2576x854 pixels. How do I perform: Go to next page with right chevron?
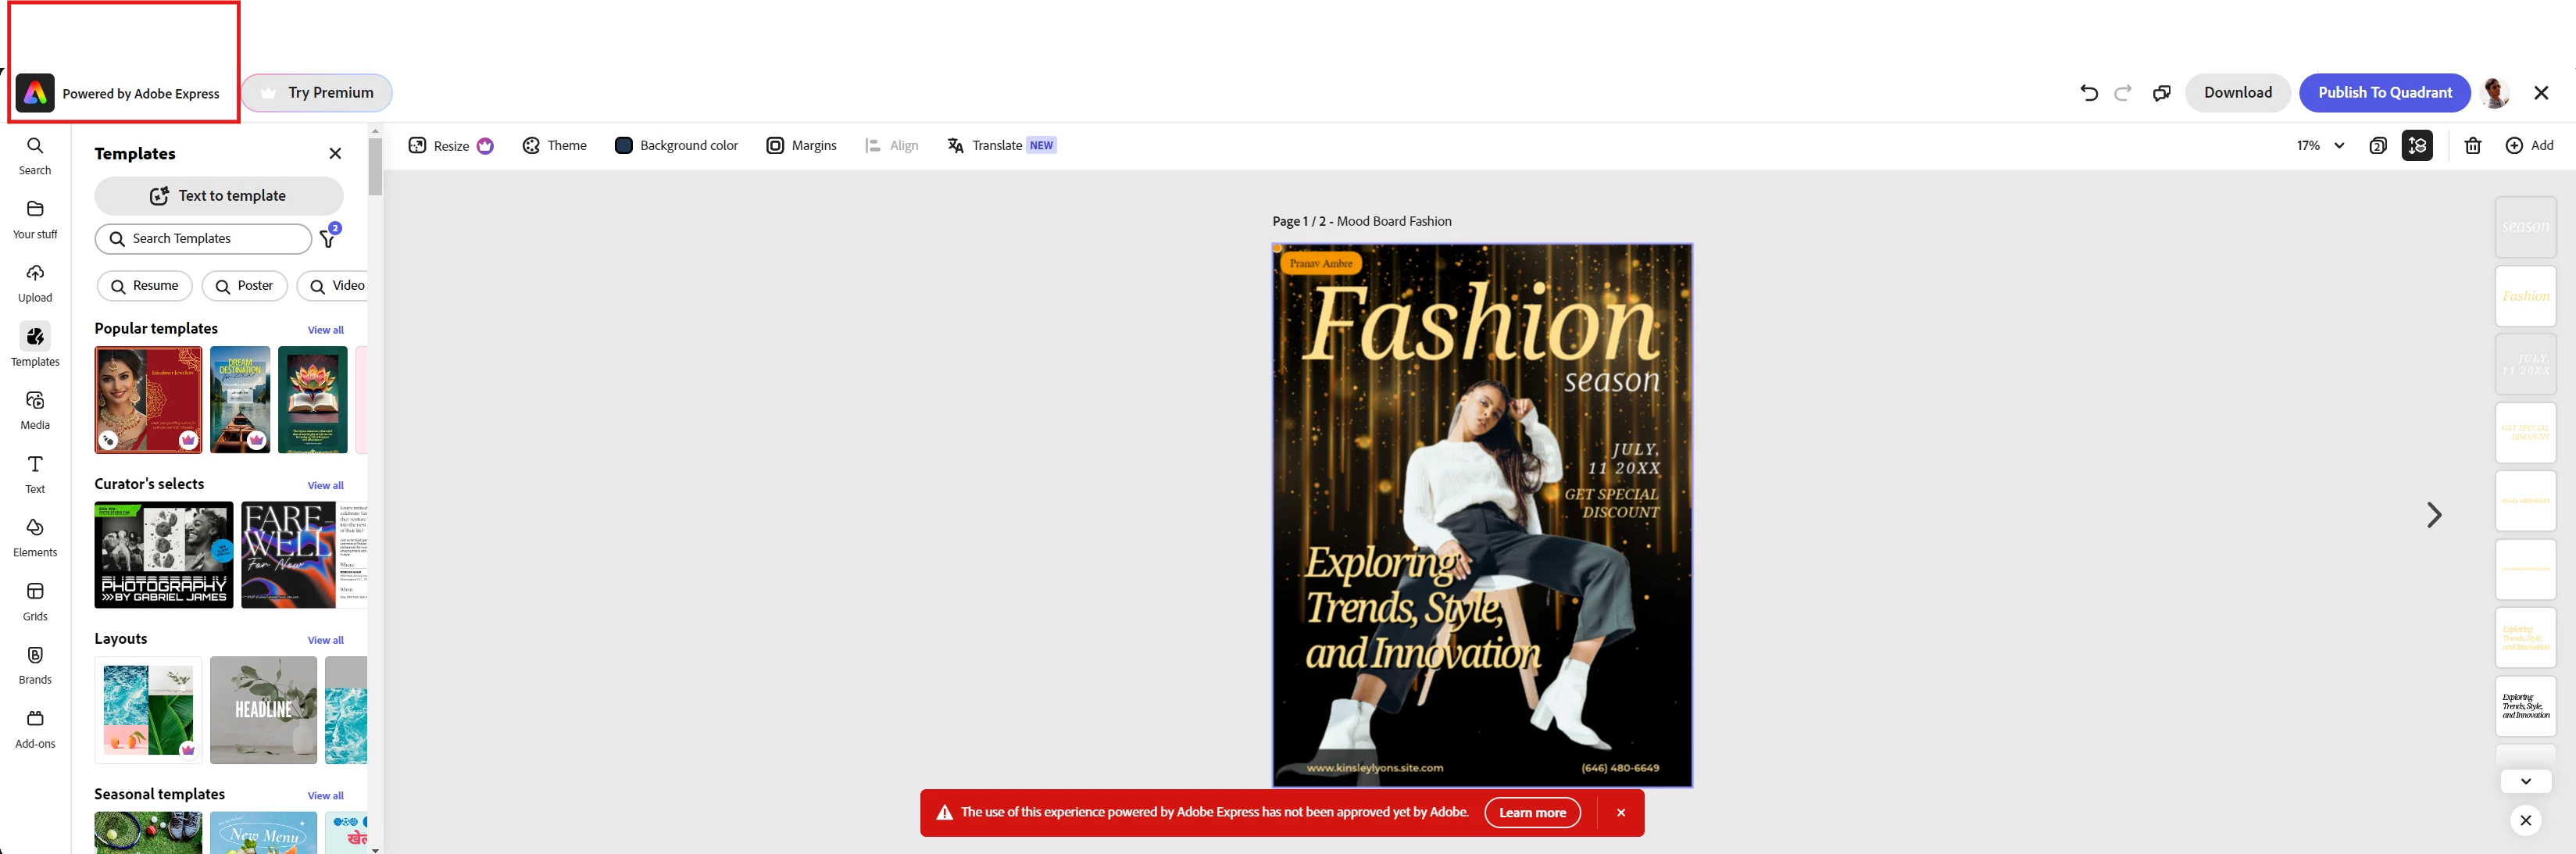click(x=2434, y=515)
